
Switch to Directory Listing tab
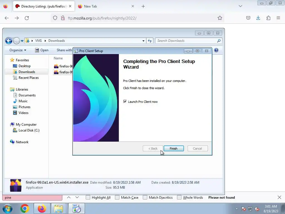point(44,6)
